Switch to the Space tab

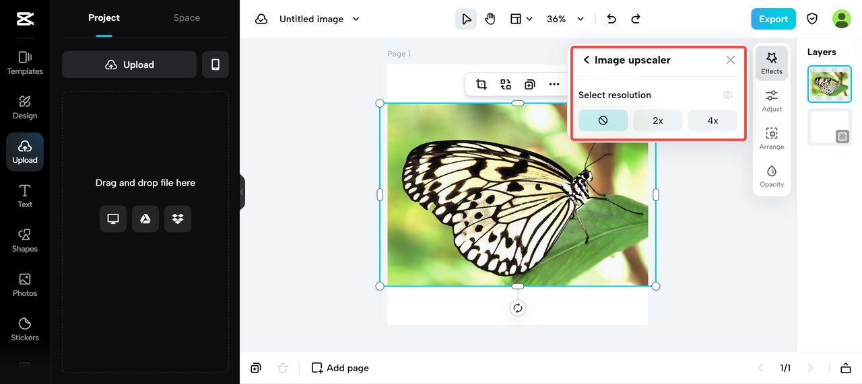pos(187,18)
